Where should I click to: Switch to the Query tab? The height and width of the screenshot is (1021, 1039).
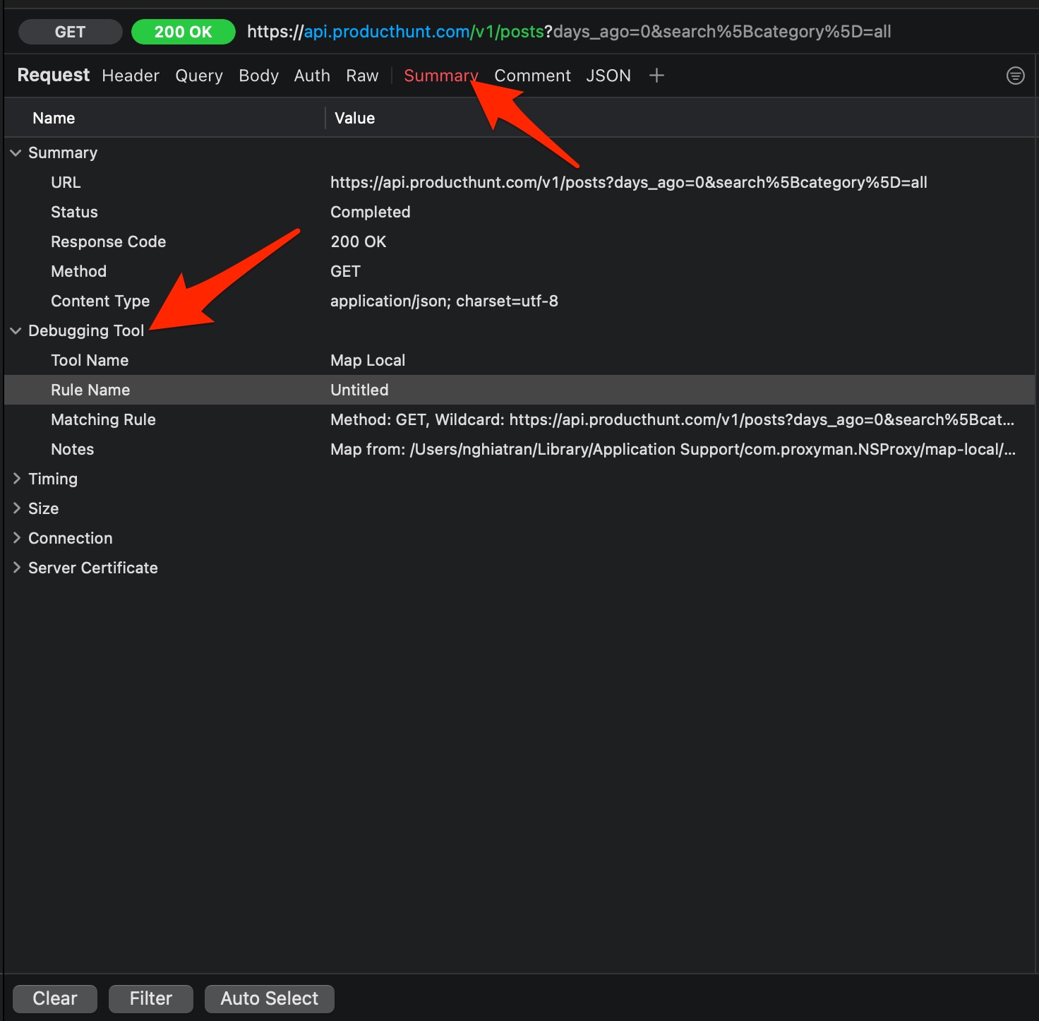[199, 76]
